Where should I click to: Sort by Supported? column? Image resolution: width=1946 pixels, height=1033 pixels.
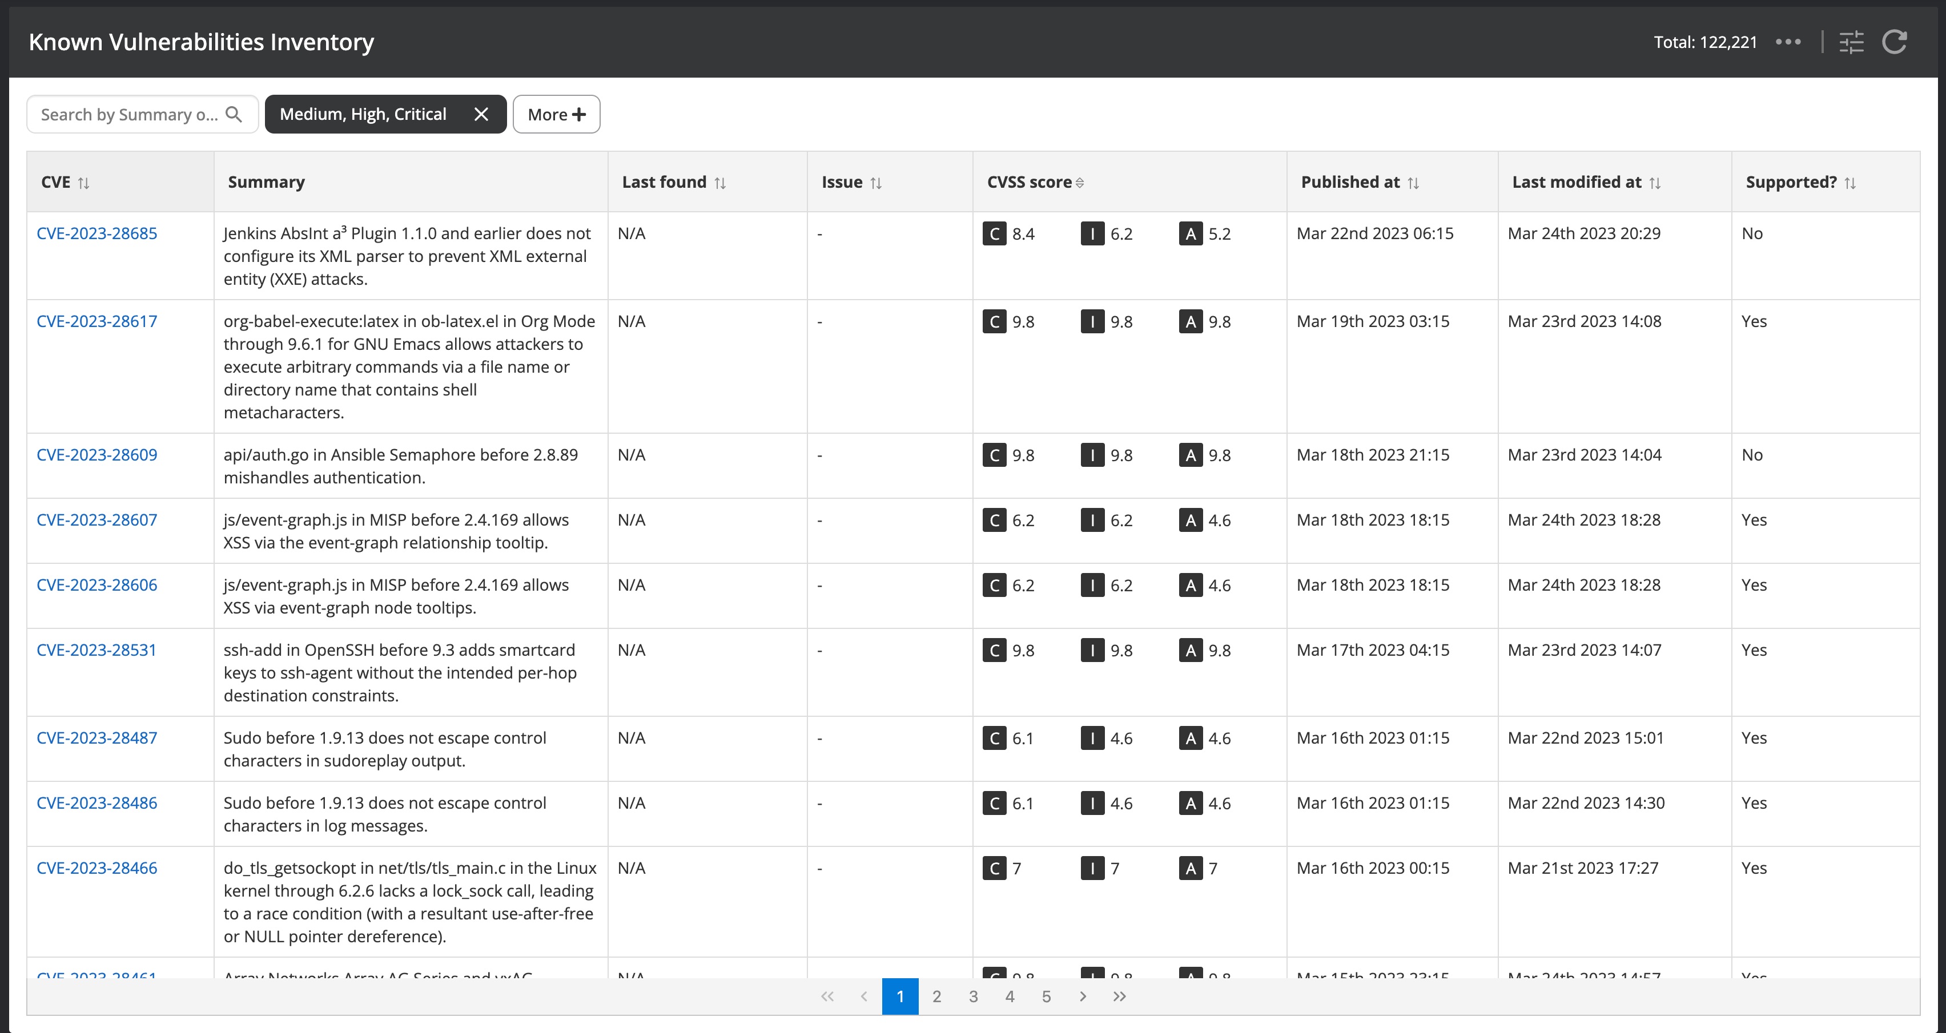tap(1849, 183)
